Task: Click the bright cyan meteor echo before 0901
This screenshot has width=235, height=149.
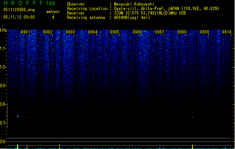Action: click(18, 117)
